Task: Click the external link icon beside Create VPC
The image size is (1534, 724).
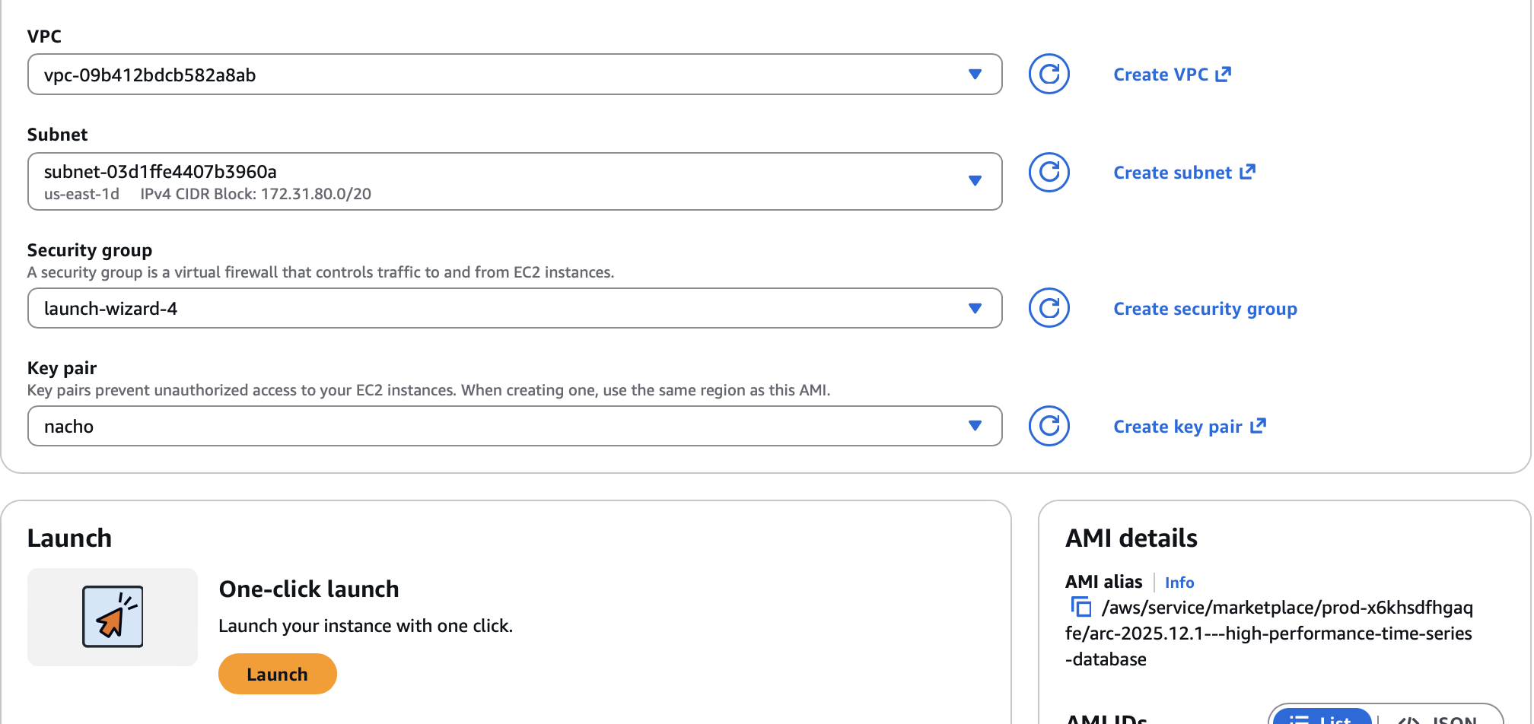Action: click(x=1224, y=73)
